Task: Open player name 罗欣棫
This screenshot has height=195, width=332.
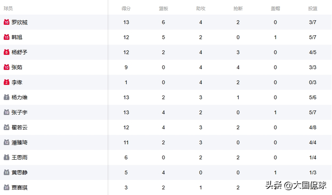Action: [x=20, y=22]
